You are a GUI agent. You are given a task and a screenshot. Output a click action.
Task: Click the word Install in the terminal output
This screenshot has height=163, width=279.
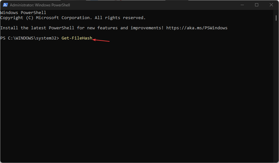[x=9, y=28]
